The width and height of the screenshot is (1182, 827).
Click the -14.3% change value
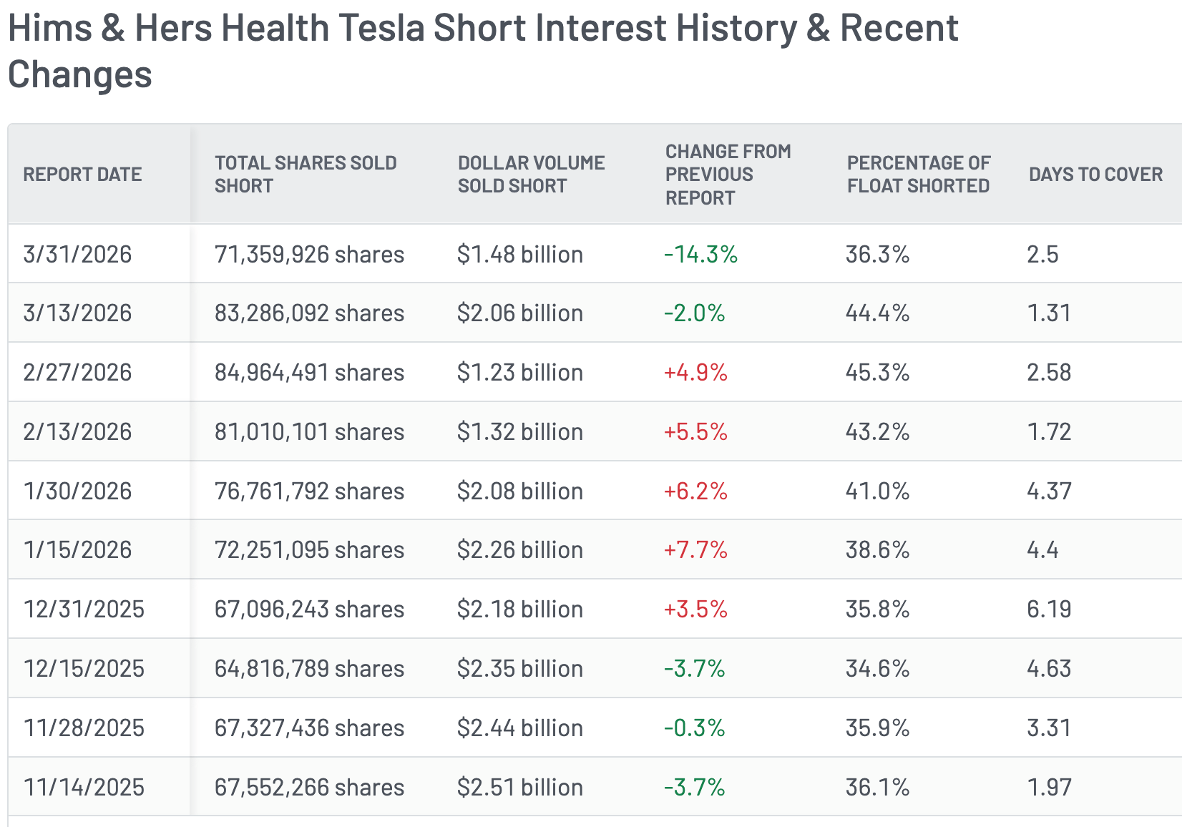click(x=700, y=255)
